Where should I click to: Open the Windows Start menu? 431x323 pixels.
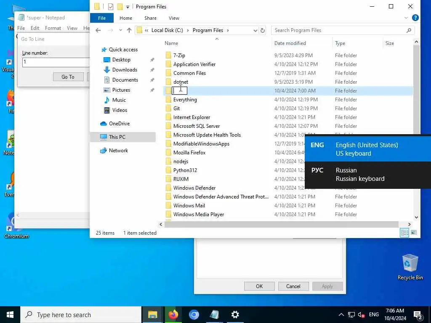point(10,315)
